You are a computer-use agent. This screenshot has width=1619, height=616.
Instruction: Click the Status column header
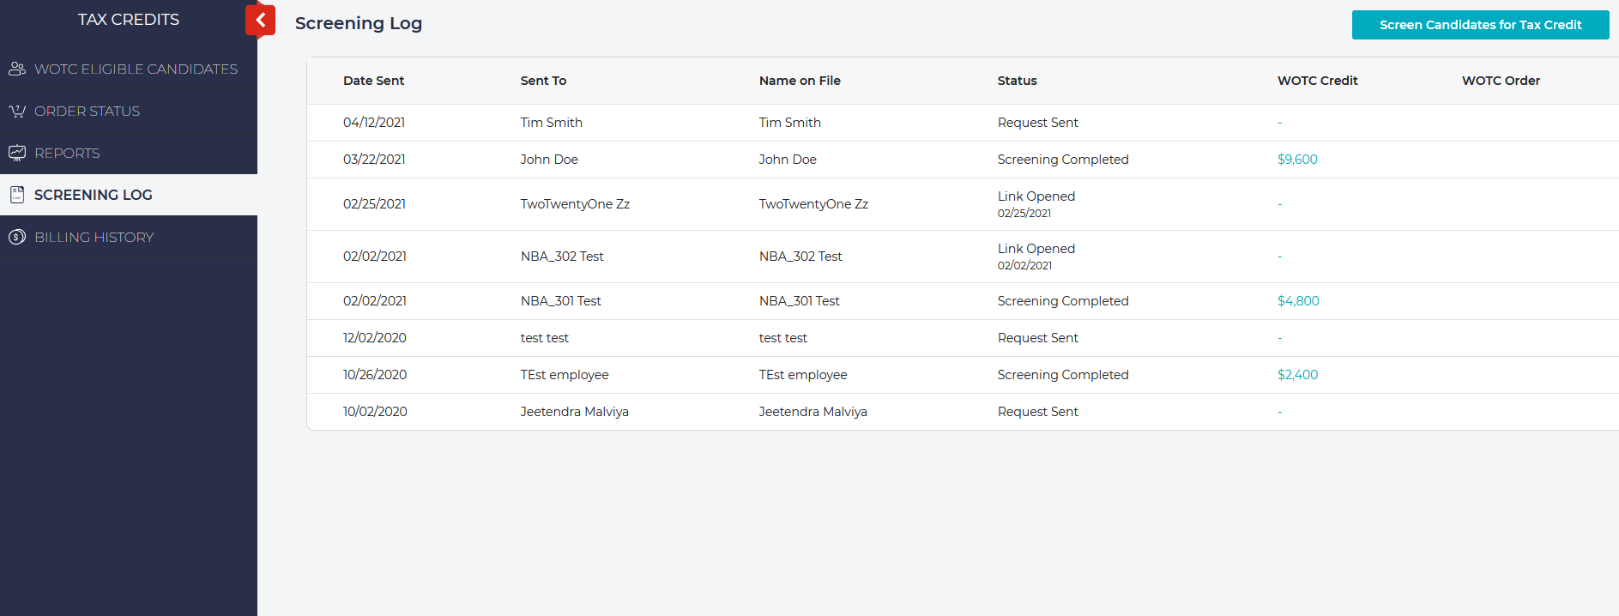click(x=1017, y=81)
